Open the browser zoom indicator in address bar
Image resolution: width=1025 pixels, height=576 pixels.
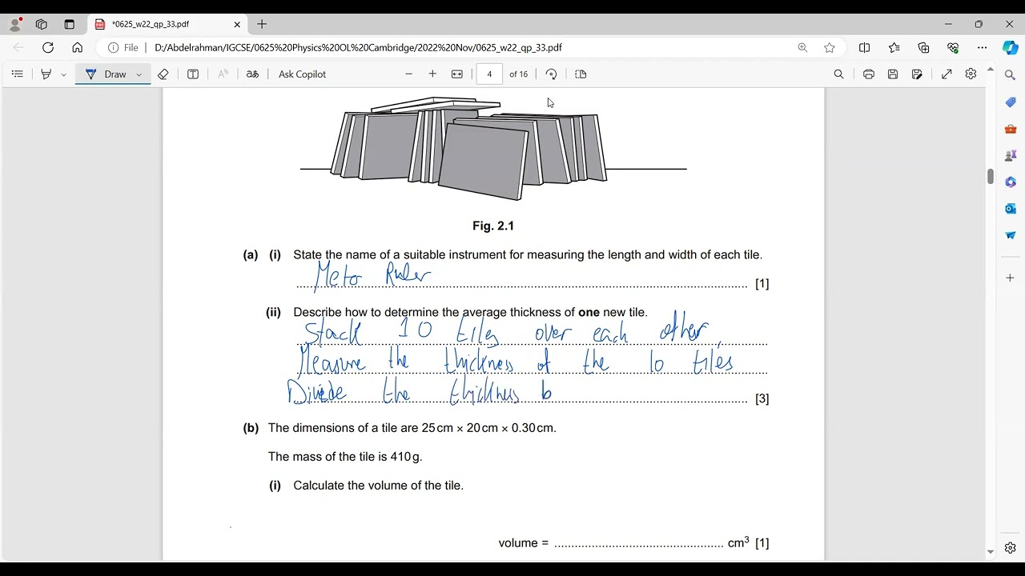[802, 47]
